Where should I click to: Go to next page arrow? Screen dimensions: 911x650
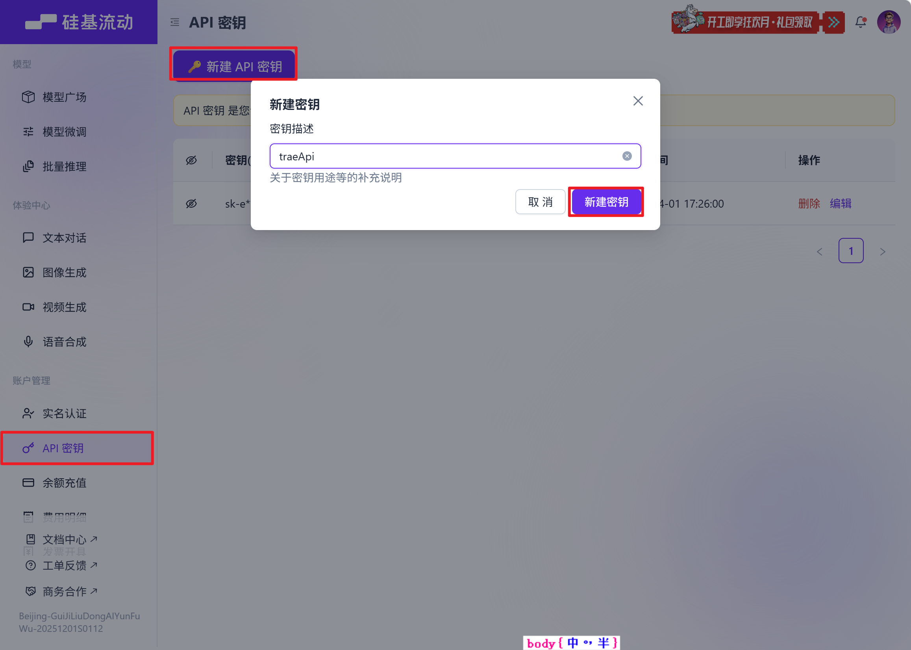pos(883,252)
